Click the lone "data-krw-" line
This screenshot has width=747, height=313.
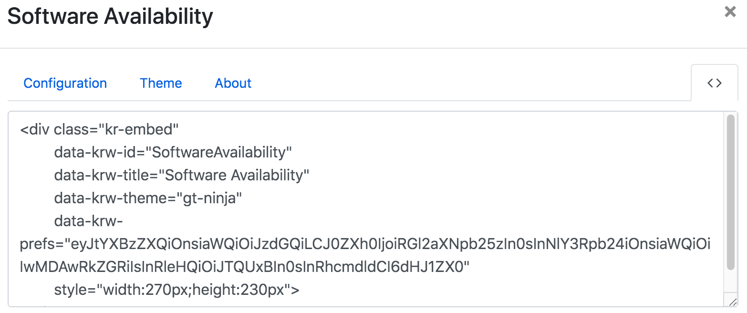coord(89,221)
